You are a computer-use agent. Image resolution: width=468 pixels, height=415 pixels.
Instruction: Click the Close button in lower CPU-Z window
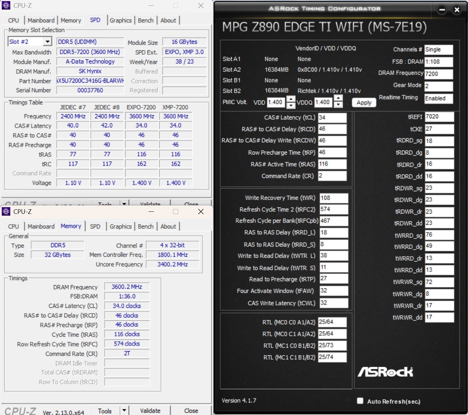pyautogui.click(x=191, y=410)
